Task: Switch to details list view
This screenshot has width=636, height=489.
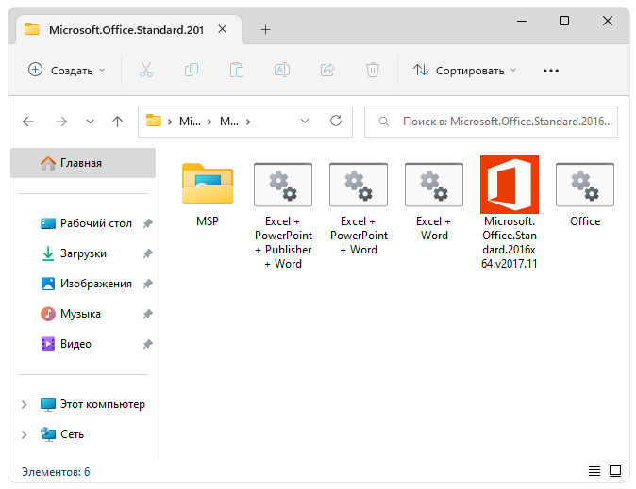Action: coord(594,471)
